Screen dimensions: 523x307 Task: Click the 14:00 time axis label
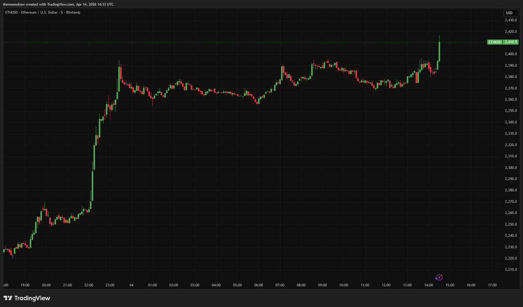[x=429, y=285]
